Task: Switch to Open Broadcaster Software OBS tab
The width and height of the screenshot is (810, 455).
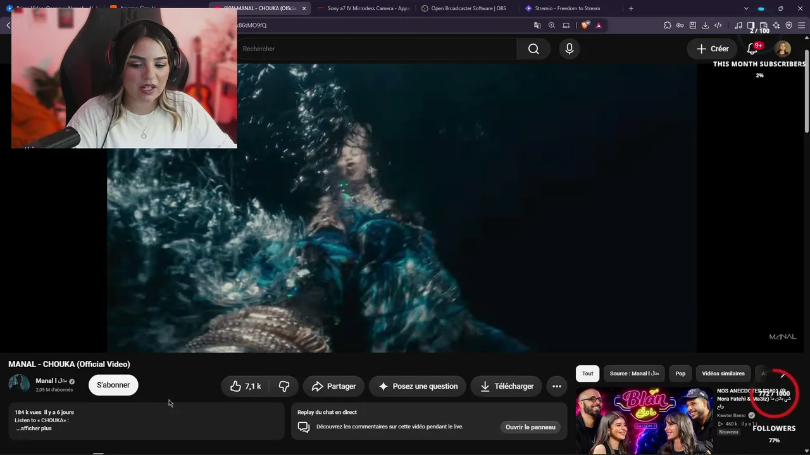Action: [x=467, y=8]
